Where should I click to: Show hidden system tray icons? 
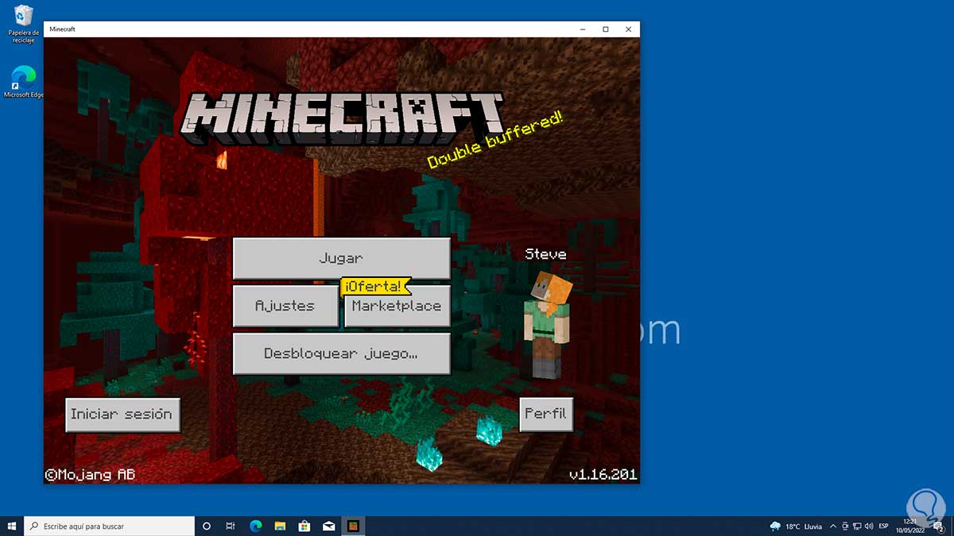tap(832, 526)
